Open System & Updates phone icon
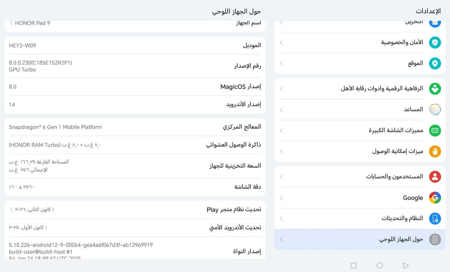The image size is (450, 272). tap(435, 218)
